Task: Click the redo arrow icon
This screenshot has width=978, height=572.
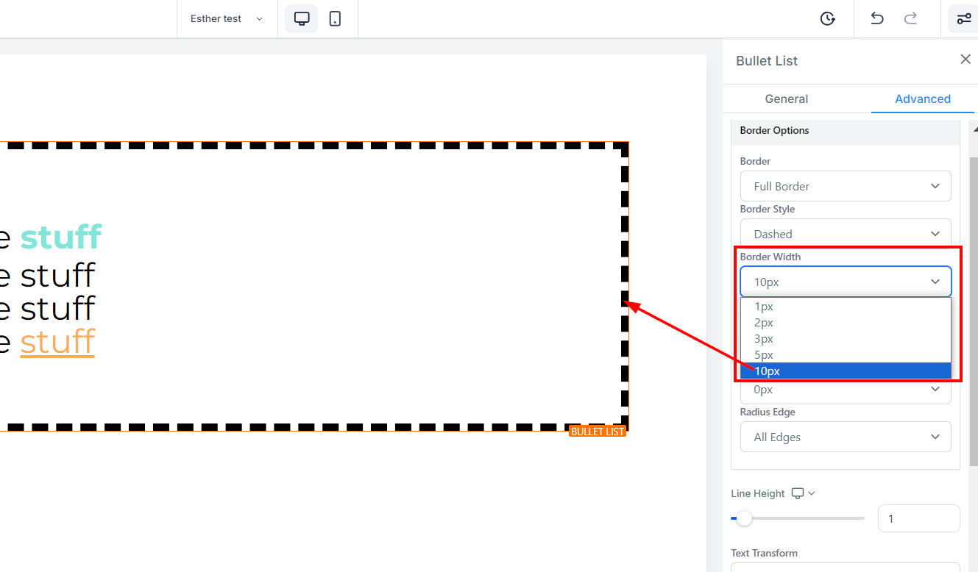Action: (910, 19)
